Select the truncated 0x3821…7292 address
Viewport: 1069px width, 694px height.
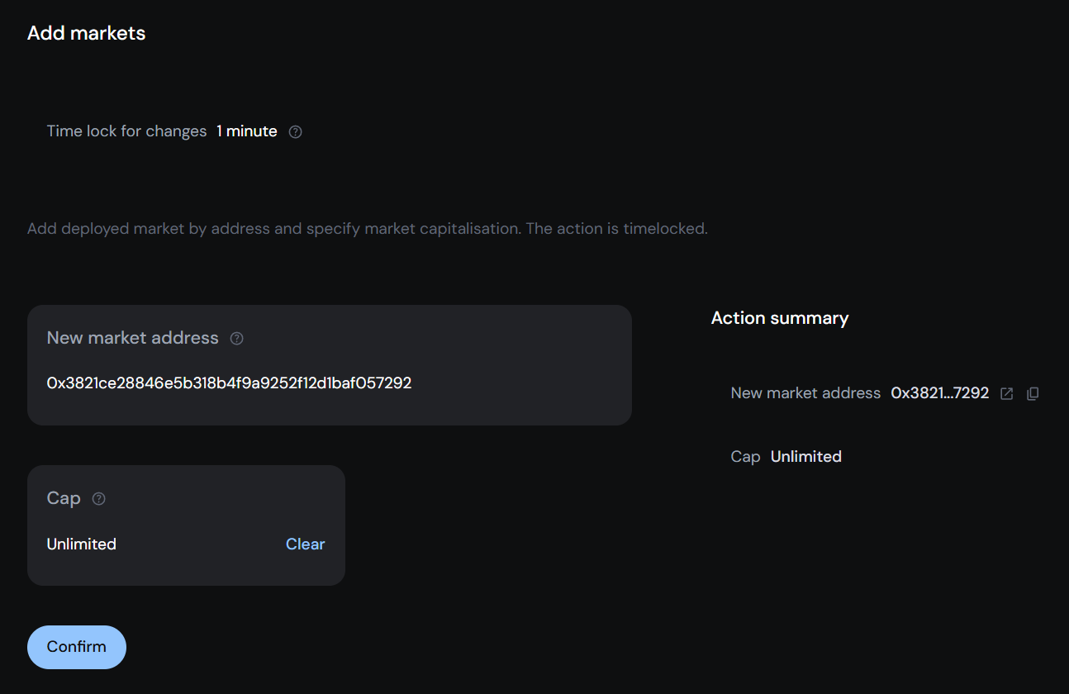pyautogui.click(x=939, y=393)
